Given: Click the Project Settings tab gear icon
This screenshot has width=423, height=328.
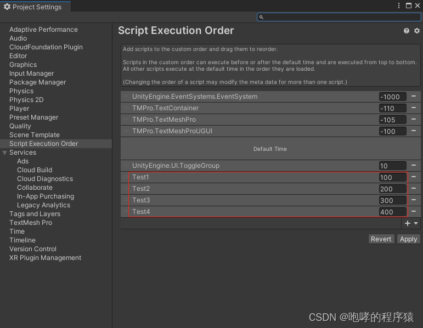Looking at the screenshot, I should click(x=7, y=7).
